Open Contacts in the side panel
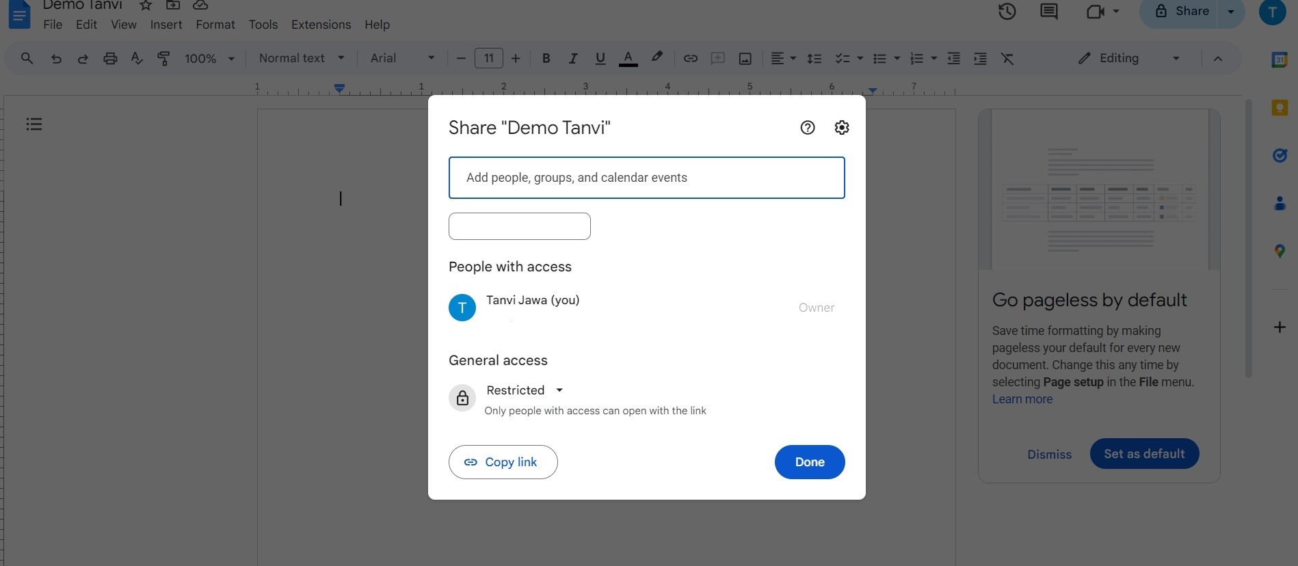 [x=1280, y=203]
